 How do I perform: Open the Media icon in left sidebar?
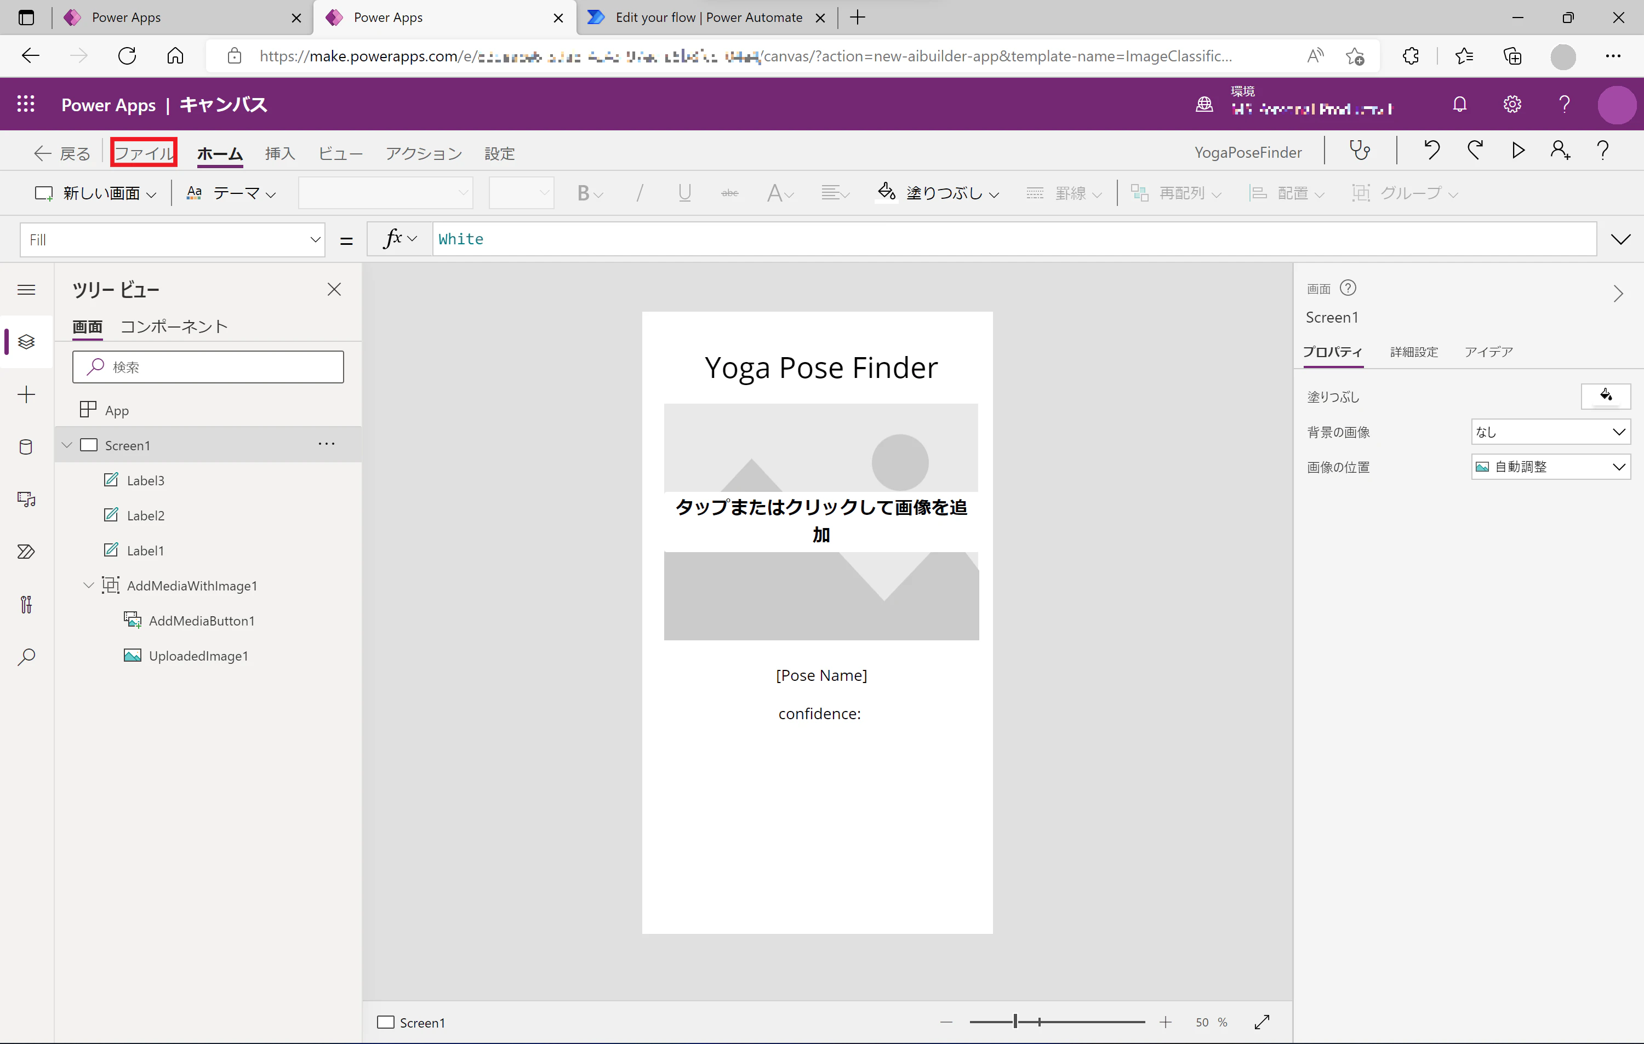click(26, 500)
